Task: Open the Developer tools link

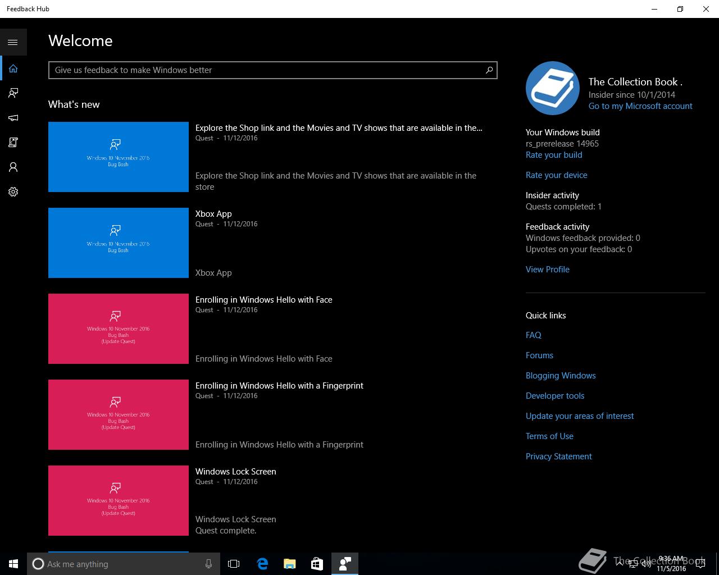Action: point(555,396)
